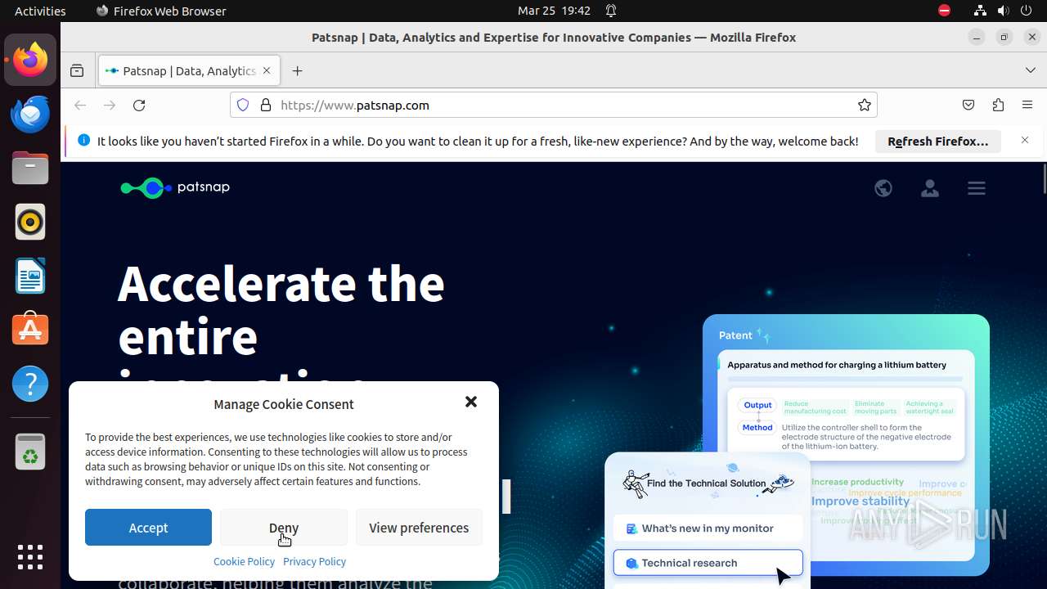The height and width of the screenshot is (589, 1047).
Task: Open the Extensions puzzle icon
Action: (x=998, y=105)
